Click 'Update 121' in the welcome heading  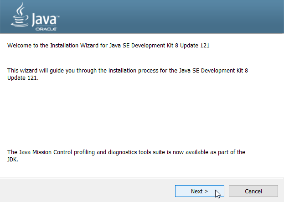click(x=195, y=45)
